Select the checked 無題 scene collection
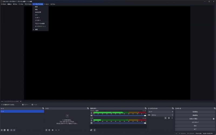216x135 pixels. coord(40,30)
